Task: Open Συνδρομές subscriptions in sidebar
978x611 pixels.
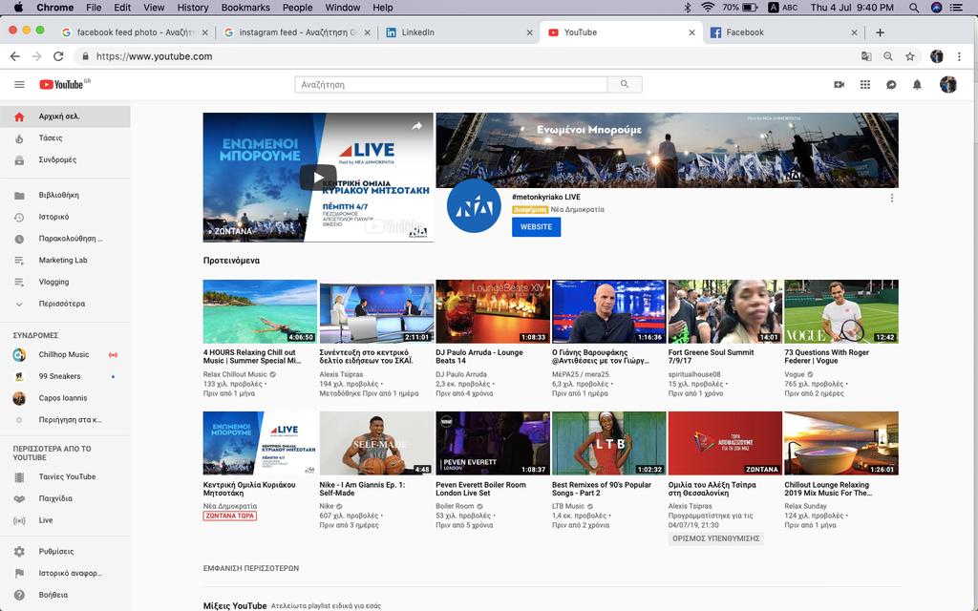Action: click(65, 160)
